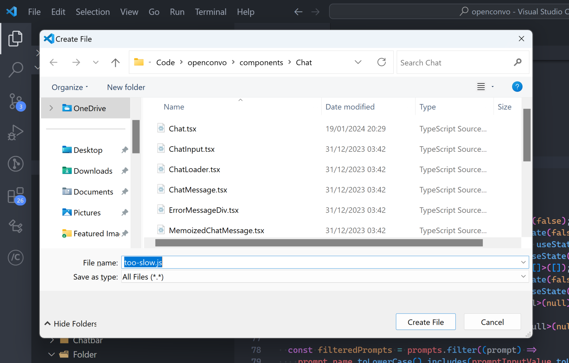Unpin Pictures from quick access
569x363 pixels.
click(124, 213)
